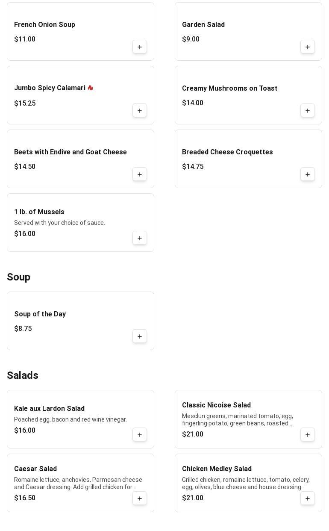Screen dimensions: 329x531
Task: Add Jumbo Spicy Calamari to cart
Action: tap(140, 111)
